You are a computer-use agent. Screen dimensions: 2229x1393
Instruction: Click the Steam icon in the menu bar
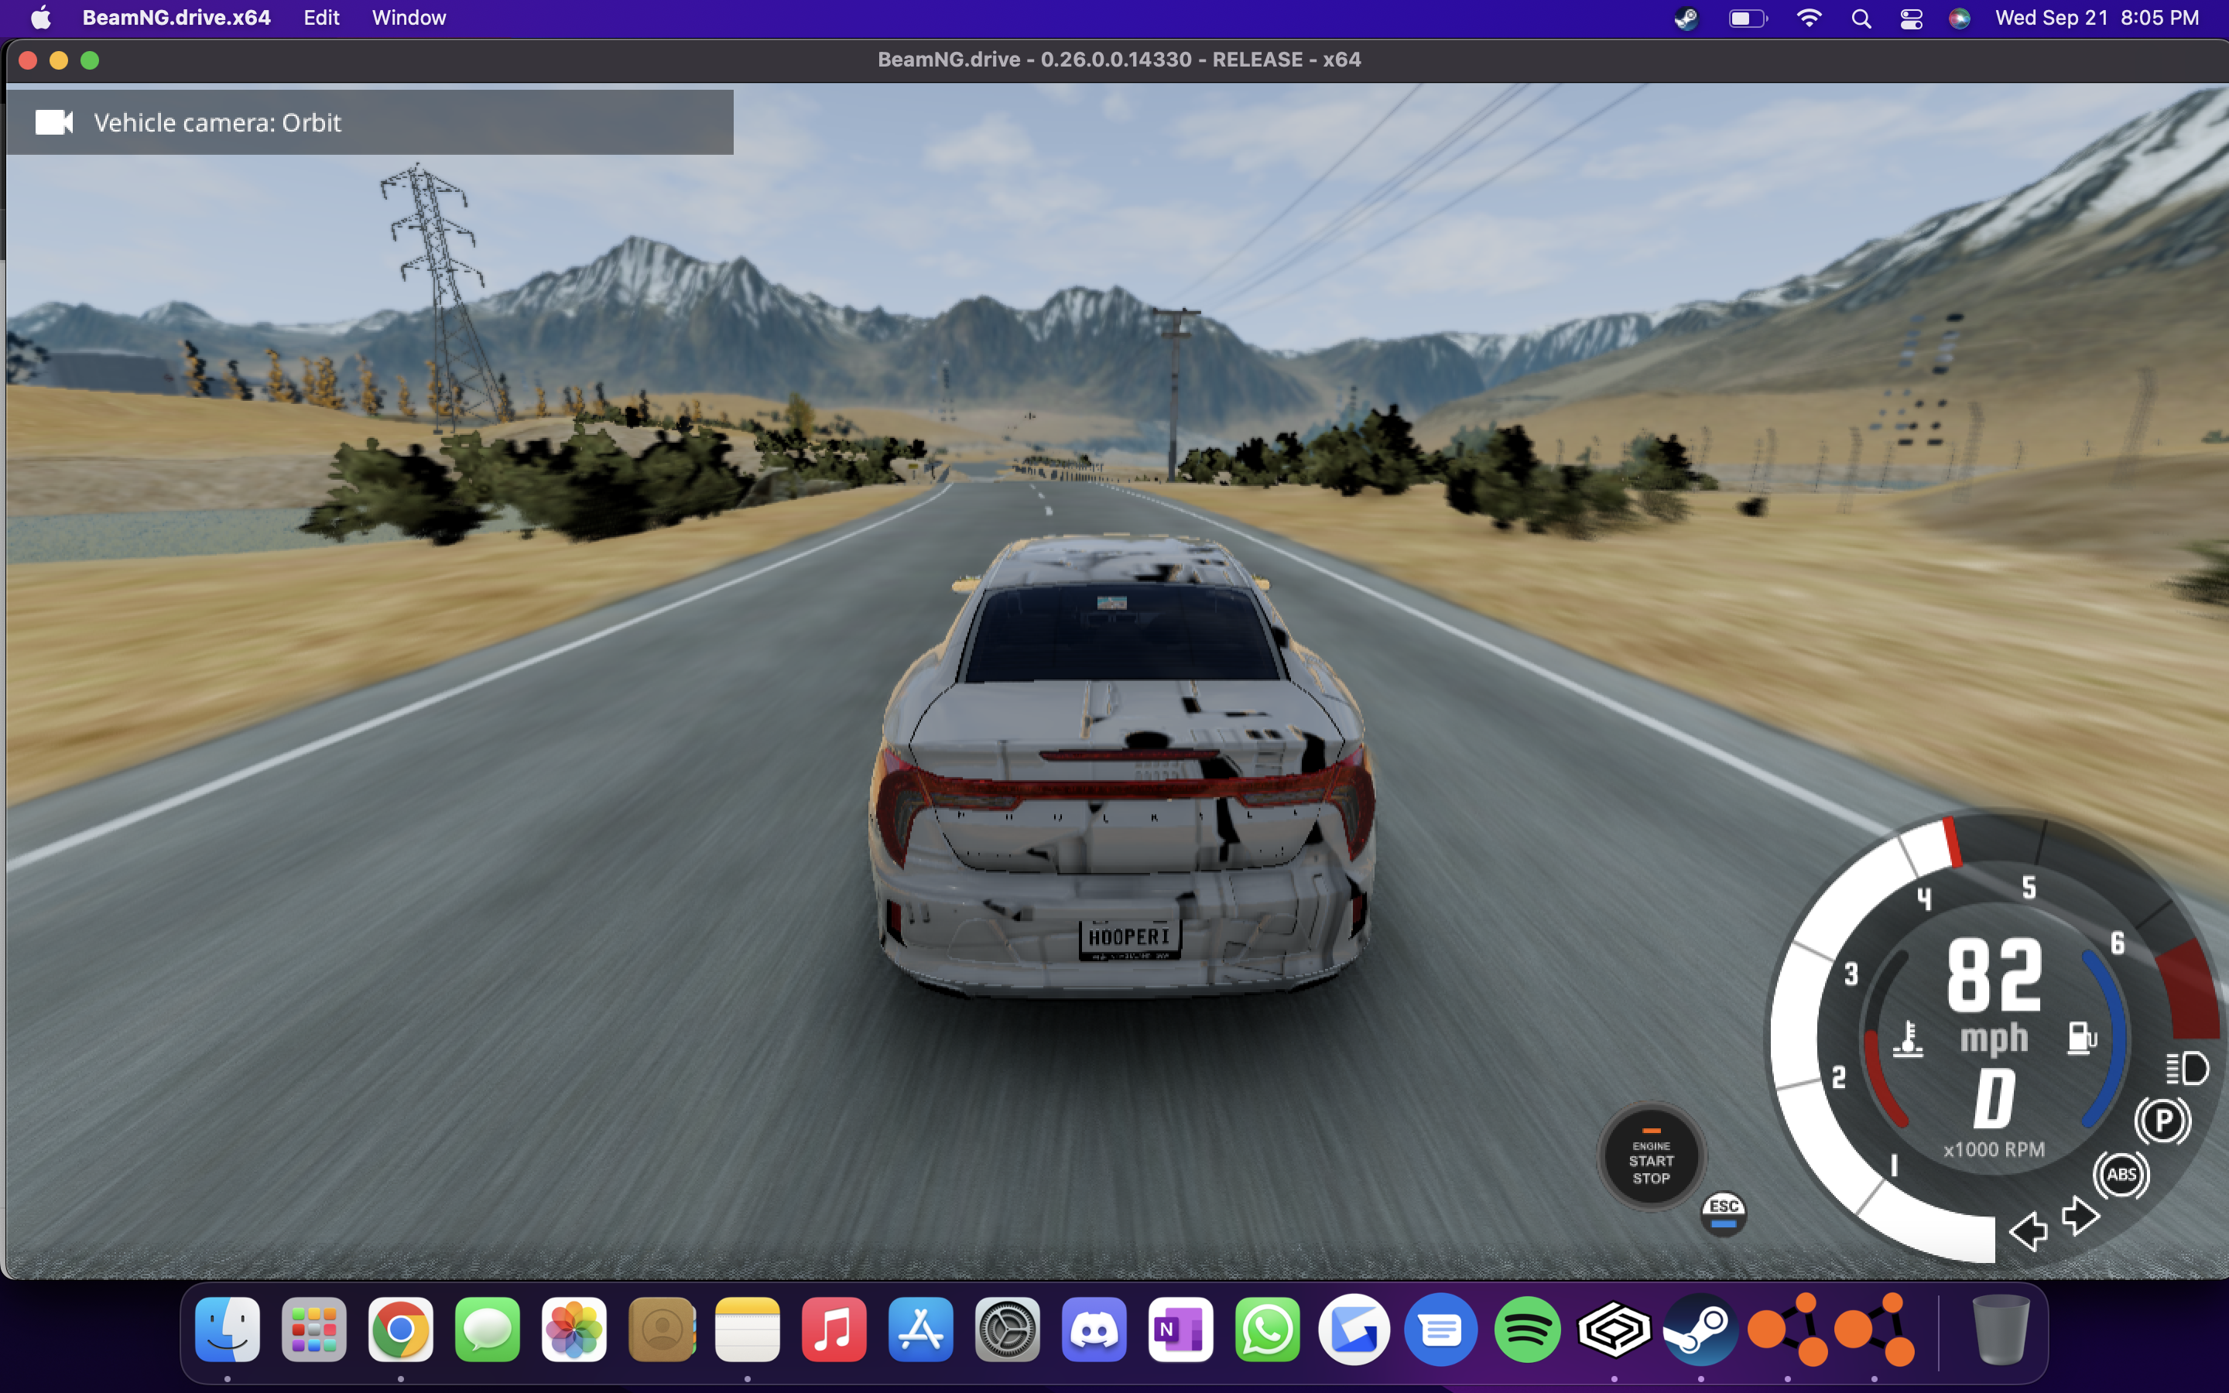click(x=1686, y=19)
